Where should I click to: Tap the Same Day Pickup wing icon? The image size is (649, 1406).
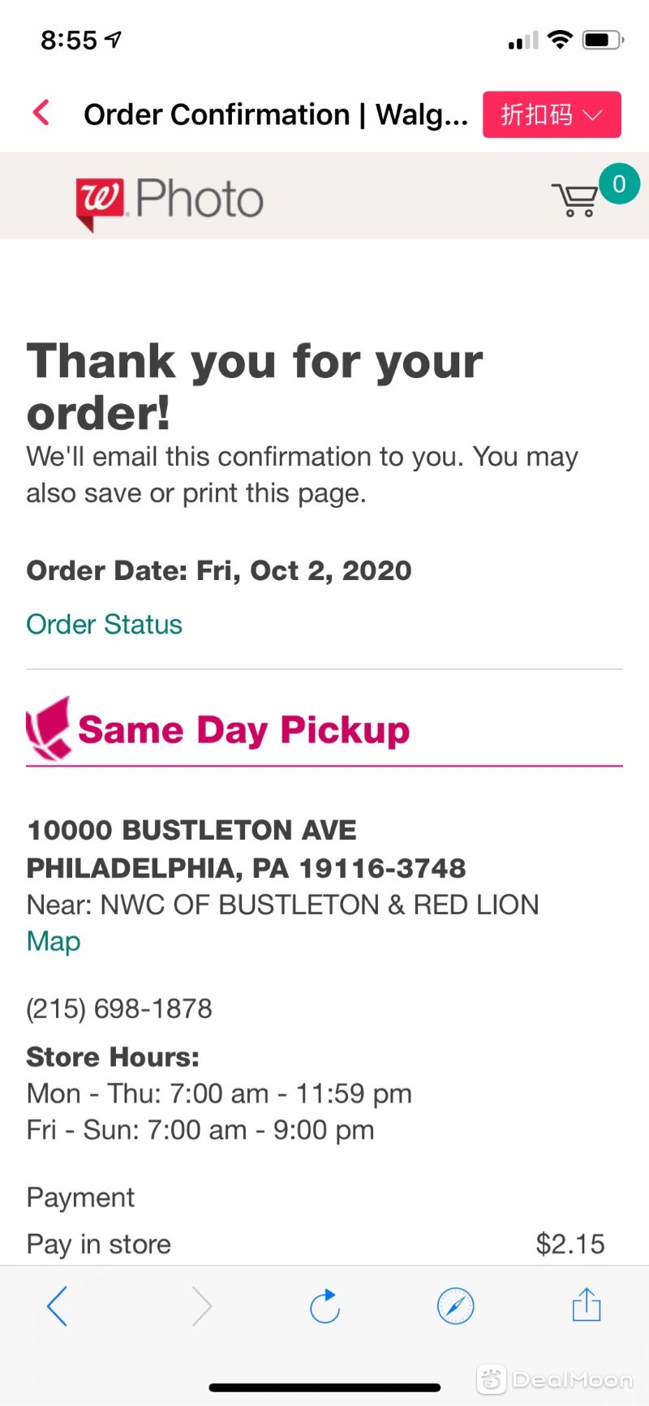(x=49, y=729)
